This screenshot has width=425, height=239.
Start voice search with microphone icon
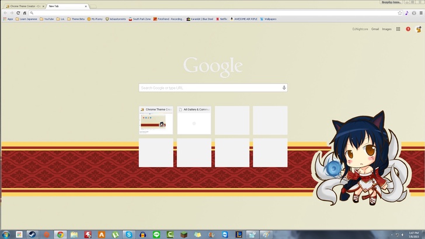point(284,88)
